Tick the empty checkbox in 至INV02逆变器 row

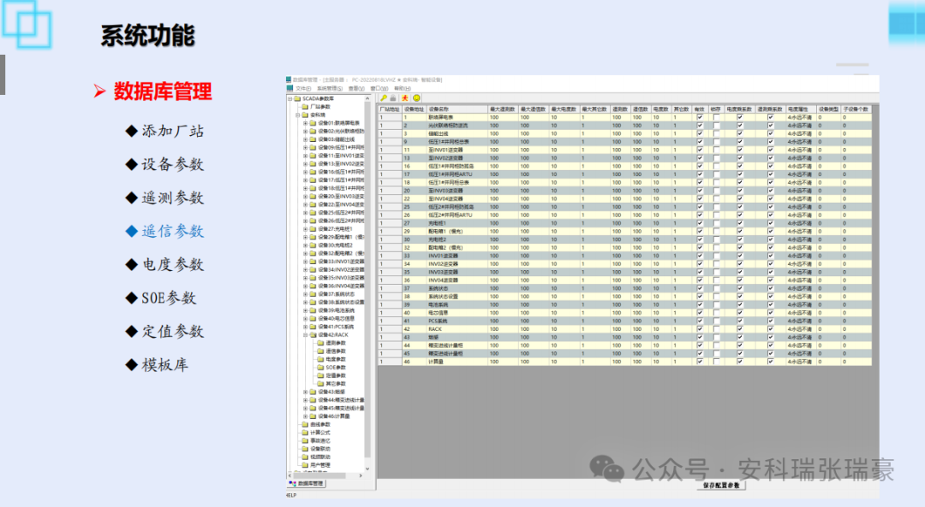point(716,158)
